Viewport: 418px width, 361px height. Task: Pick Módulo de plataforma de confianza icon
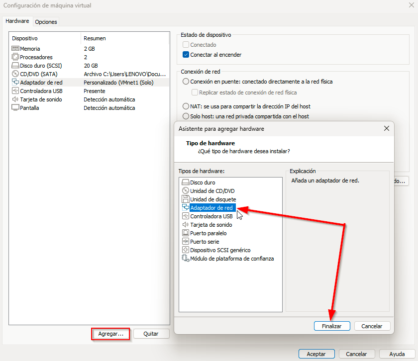[x=186, y=259]
